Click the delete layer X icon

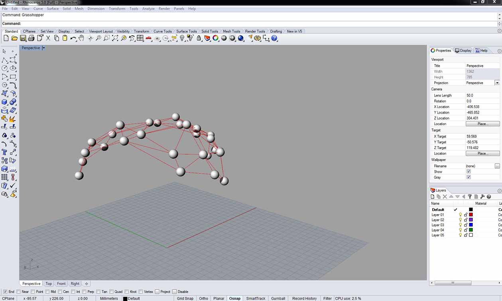coord(445,197)
